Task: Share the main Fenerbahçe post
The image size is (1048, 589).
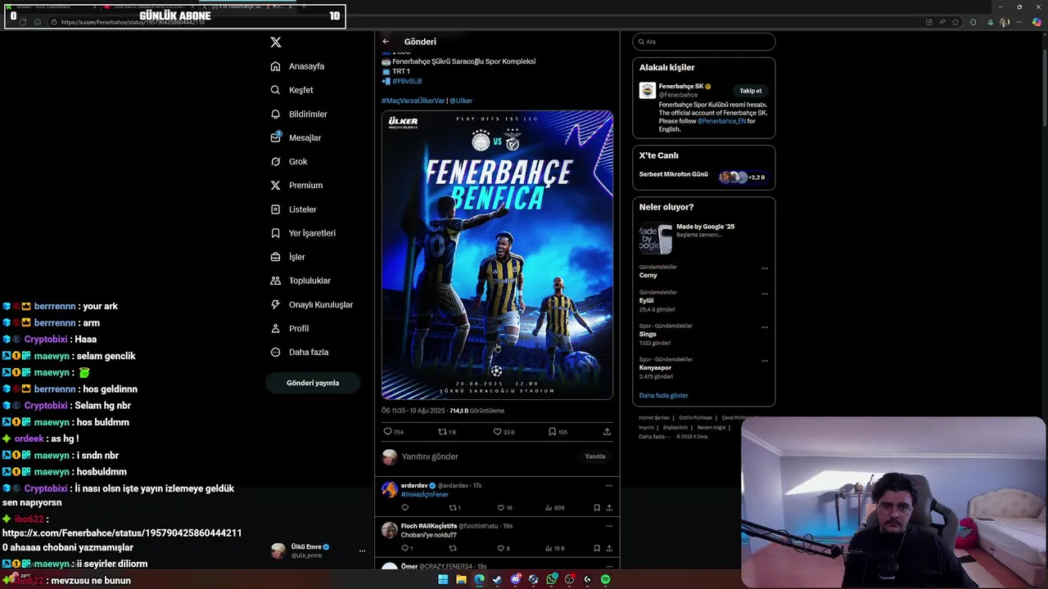Action: (607, 432)
